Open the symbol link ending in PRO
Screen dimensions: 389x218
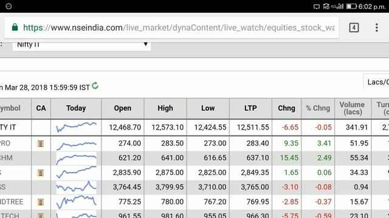click(x=5, y=144)
